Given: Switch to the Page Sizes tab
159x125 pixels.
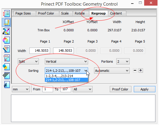Looking at the screenshot, I should click(x=25, y=13).
